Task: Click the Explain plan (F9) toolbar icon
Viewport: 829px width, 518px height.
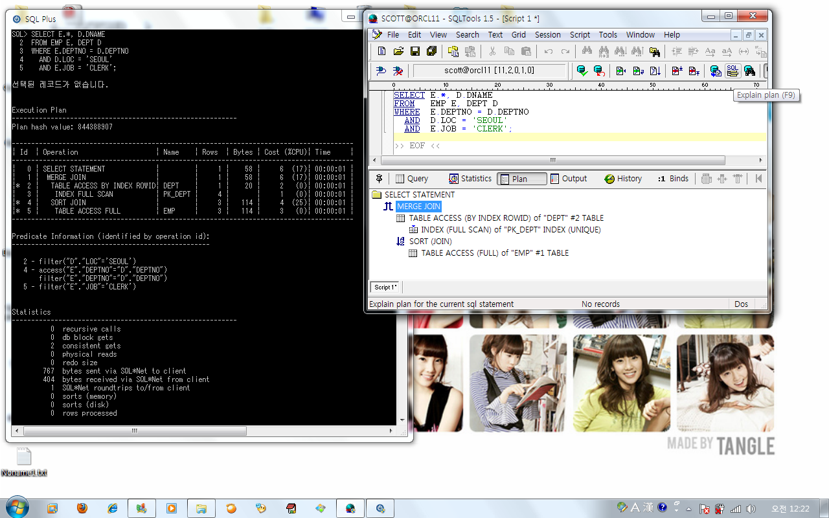Action: coord(732,71)
